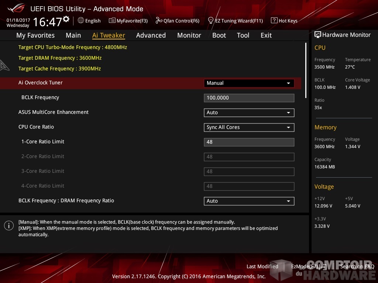Launch EZ Tuning Wizard via the bulb icon
The width and height of the screenshot is (378, 283).
pos(211,21)
